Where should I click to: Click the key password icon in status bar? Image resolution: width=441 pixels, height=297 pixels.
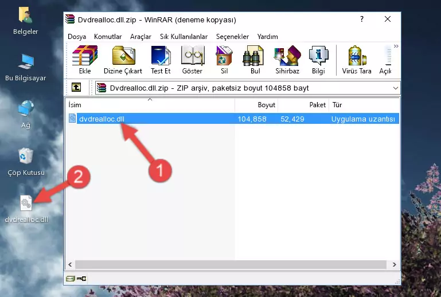tap(81, 279)
